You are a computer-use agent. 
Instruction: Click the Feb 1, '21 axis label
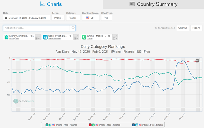pyautogui.click(x=182, y=116)
